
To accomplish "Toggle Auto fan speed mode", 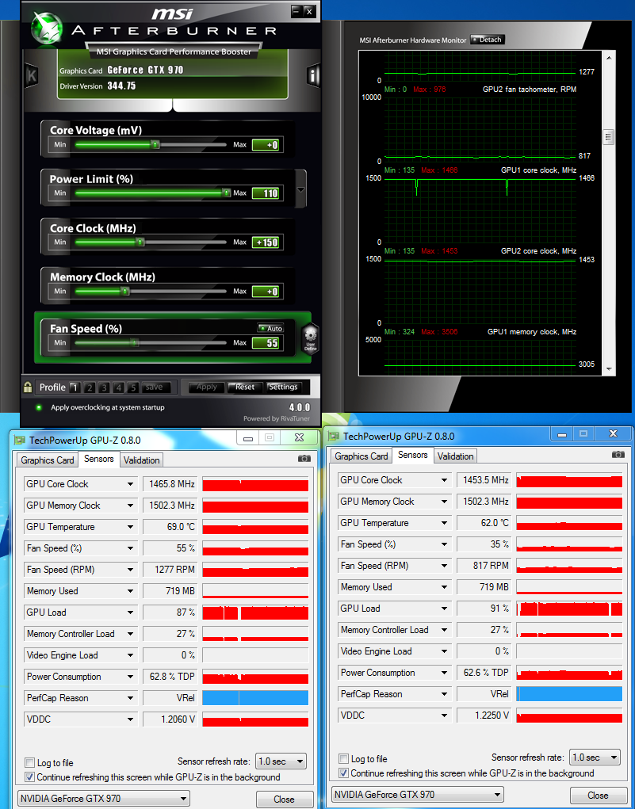I will [270, 328].
